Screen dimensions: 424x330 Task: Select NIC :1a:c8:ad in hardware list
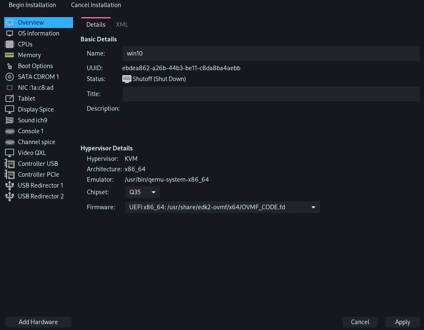pyautogui.click(x=35, y=88)
